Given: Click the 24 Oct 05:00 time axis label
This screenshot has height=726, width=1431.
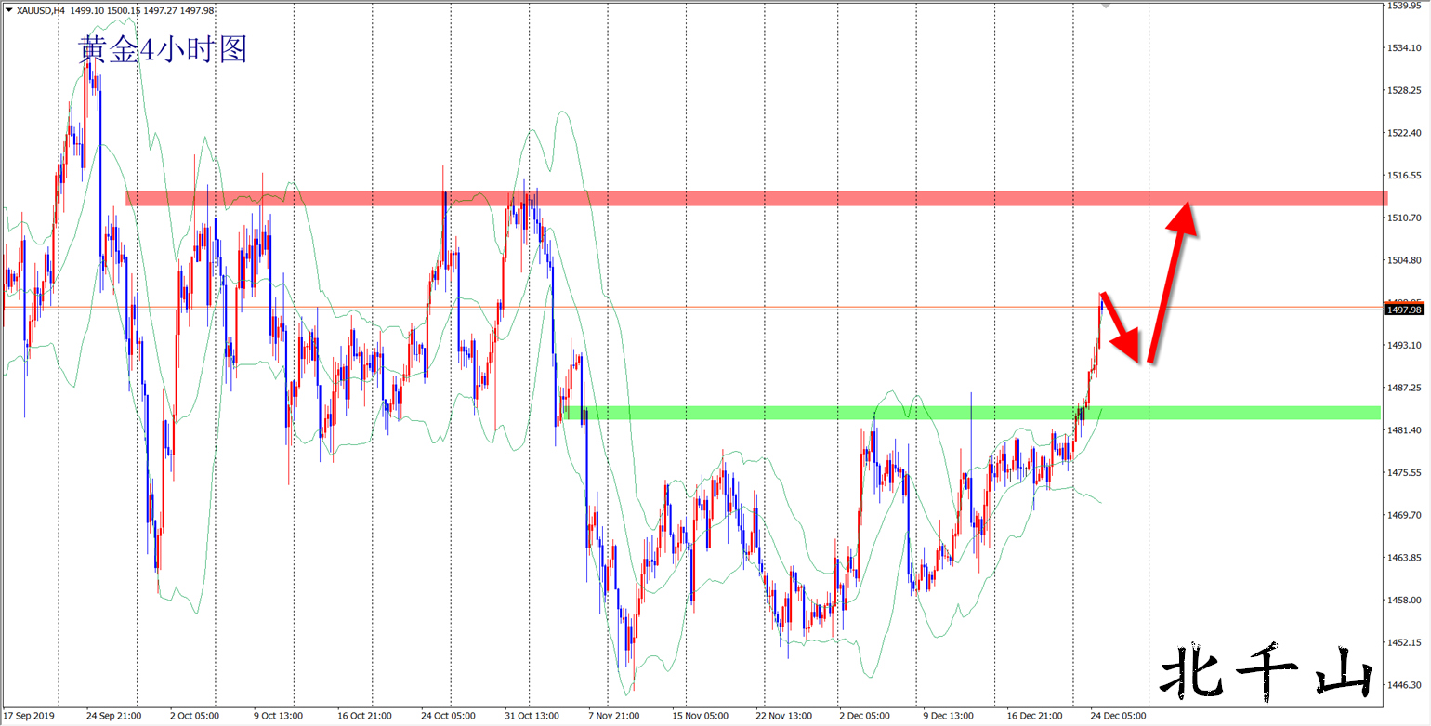Looking at the screenshot, I should click(449, 717).
